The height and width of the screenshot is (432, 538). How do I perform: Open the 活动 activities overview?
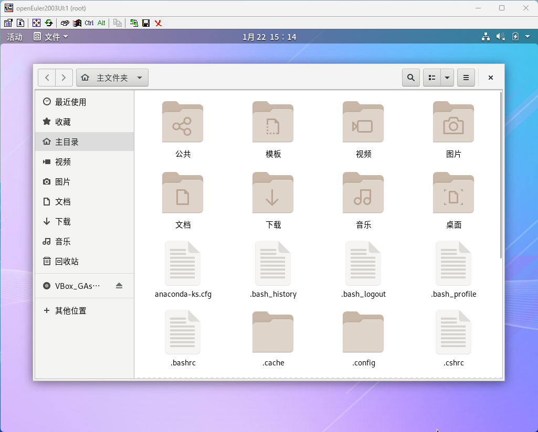(x=14, y=37)
